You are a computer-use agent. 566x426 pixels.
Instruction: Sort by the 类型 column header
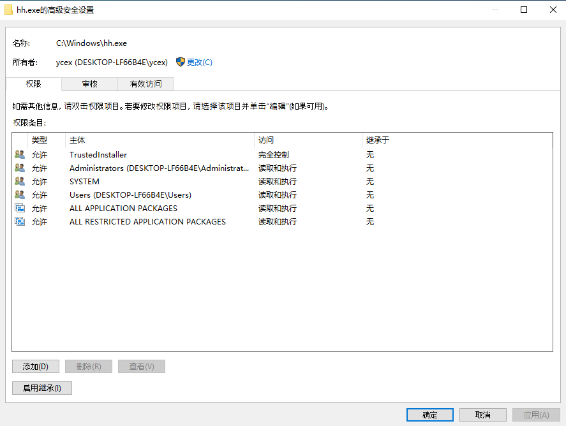(47, 140)
